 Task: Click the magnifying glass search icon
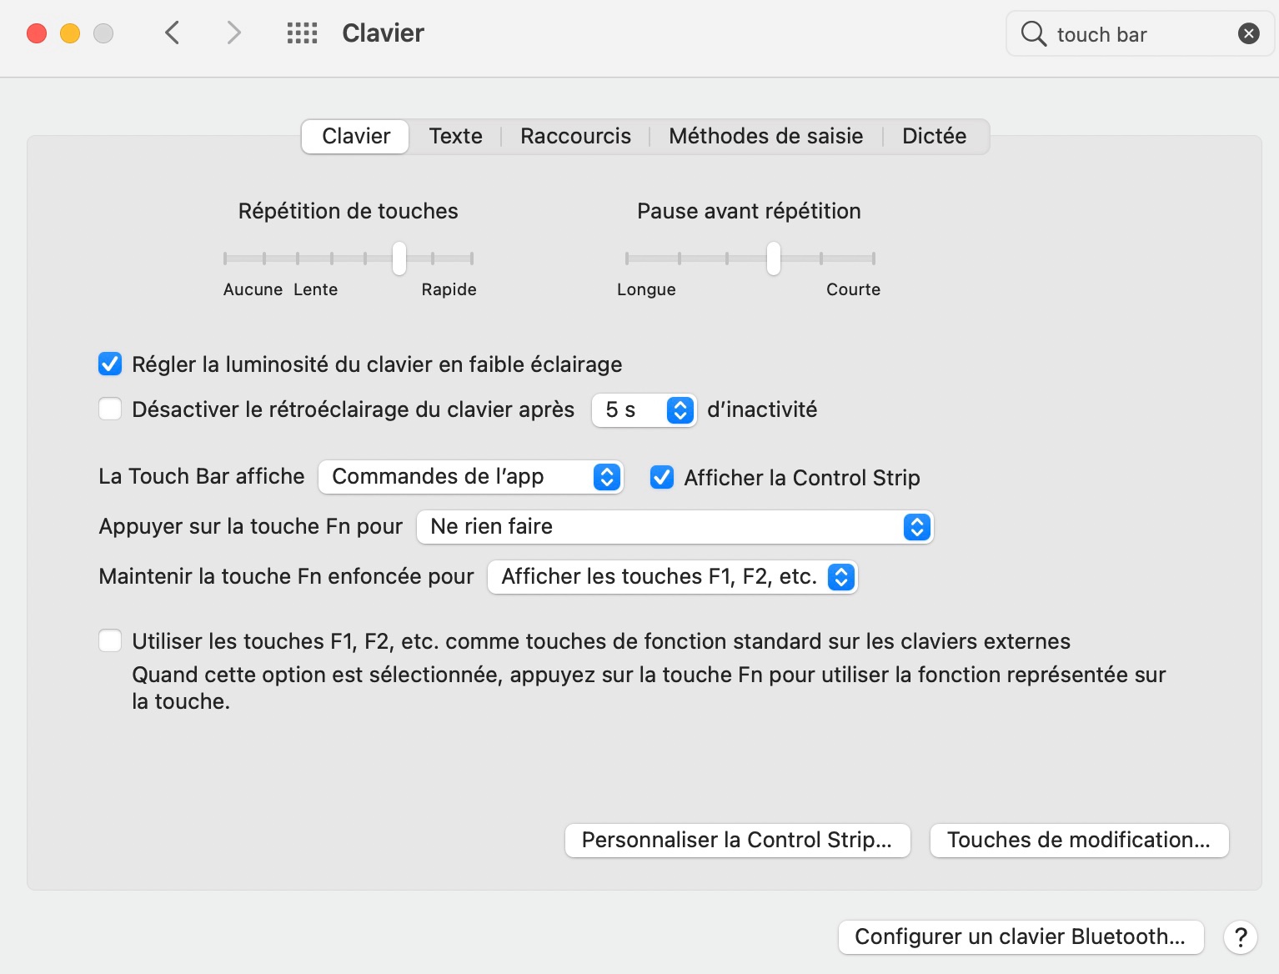click(1033, 34)
